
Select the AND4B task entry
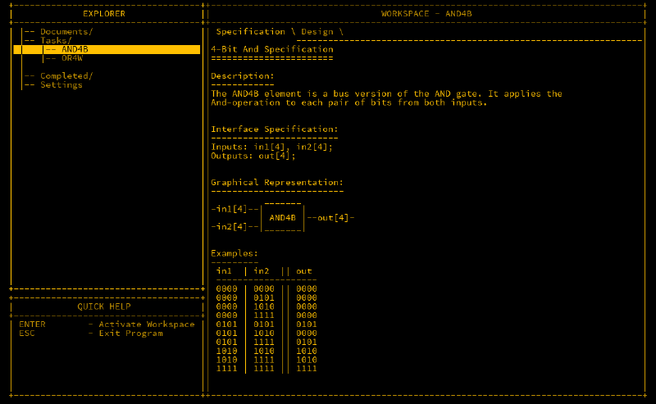tap(107, 49)
